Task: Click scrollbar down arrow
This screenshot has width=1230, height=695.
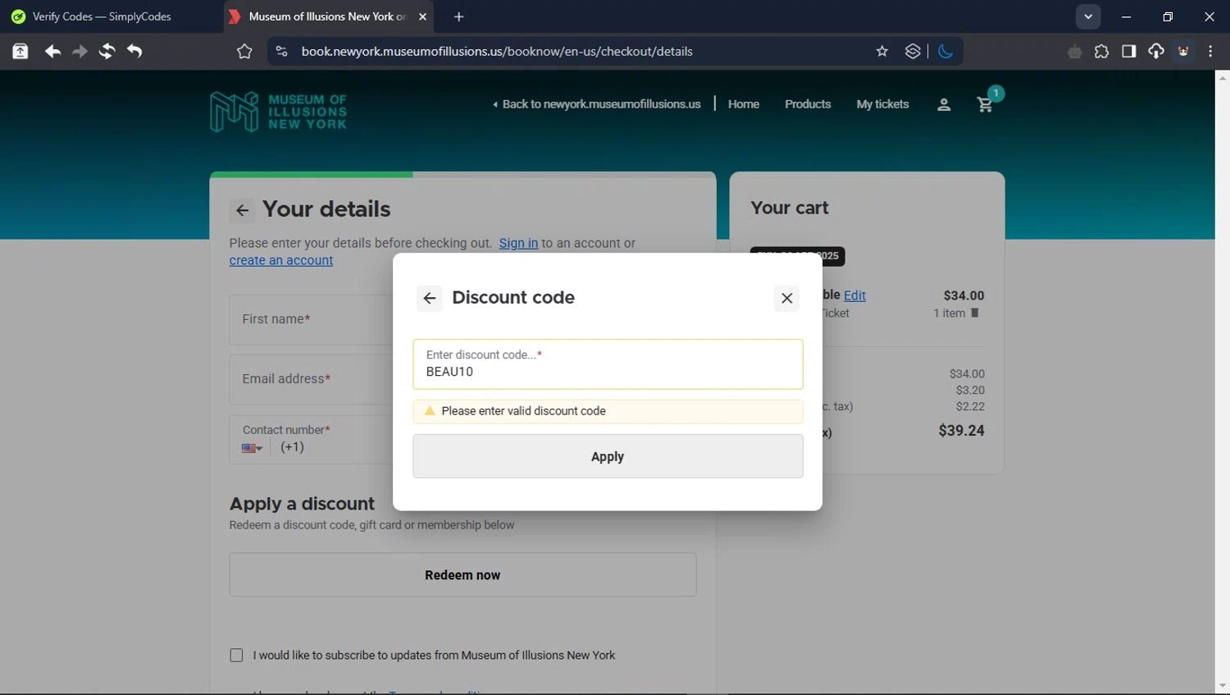Action: point(1222,686)
